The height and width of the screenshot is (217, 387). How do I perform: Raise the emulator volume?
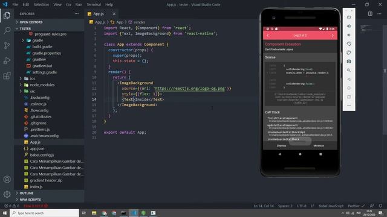pyautogui.click(x=349, y=26)
